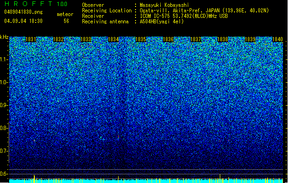
Task: Click the Receiver field label
Action: pos(93,16)
